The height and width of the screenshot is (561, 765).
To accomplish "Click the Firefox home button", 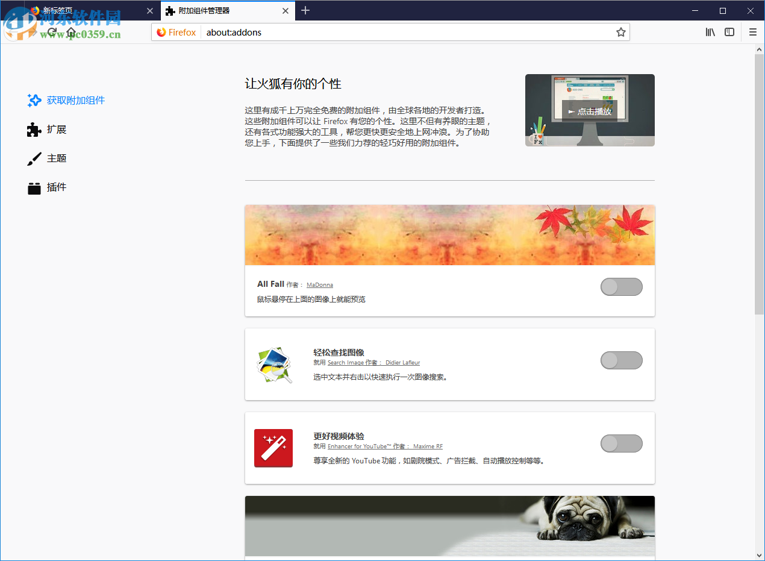I will pos(70,32).
